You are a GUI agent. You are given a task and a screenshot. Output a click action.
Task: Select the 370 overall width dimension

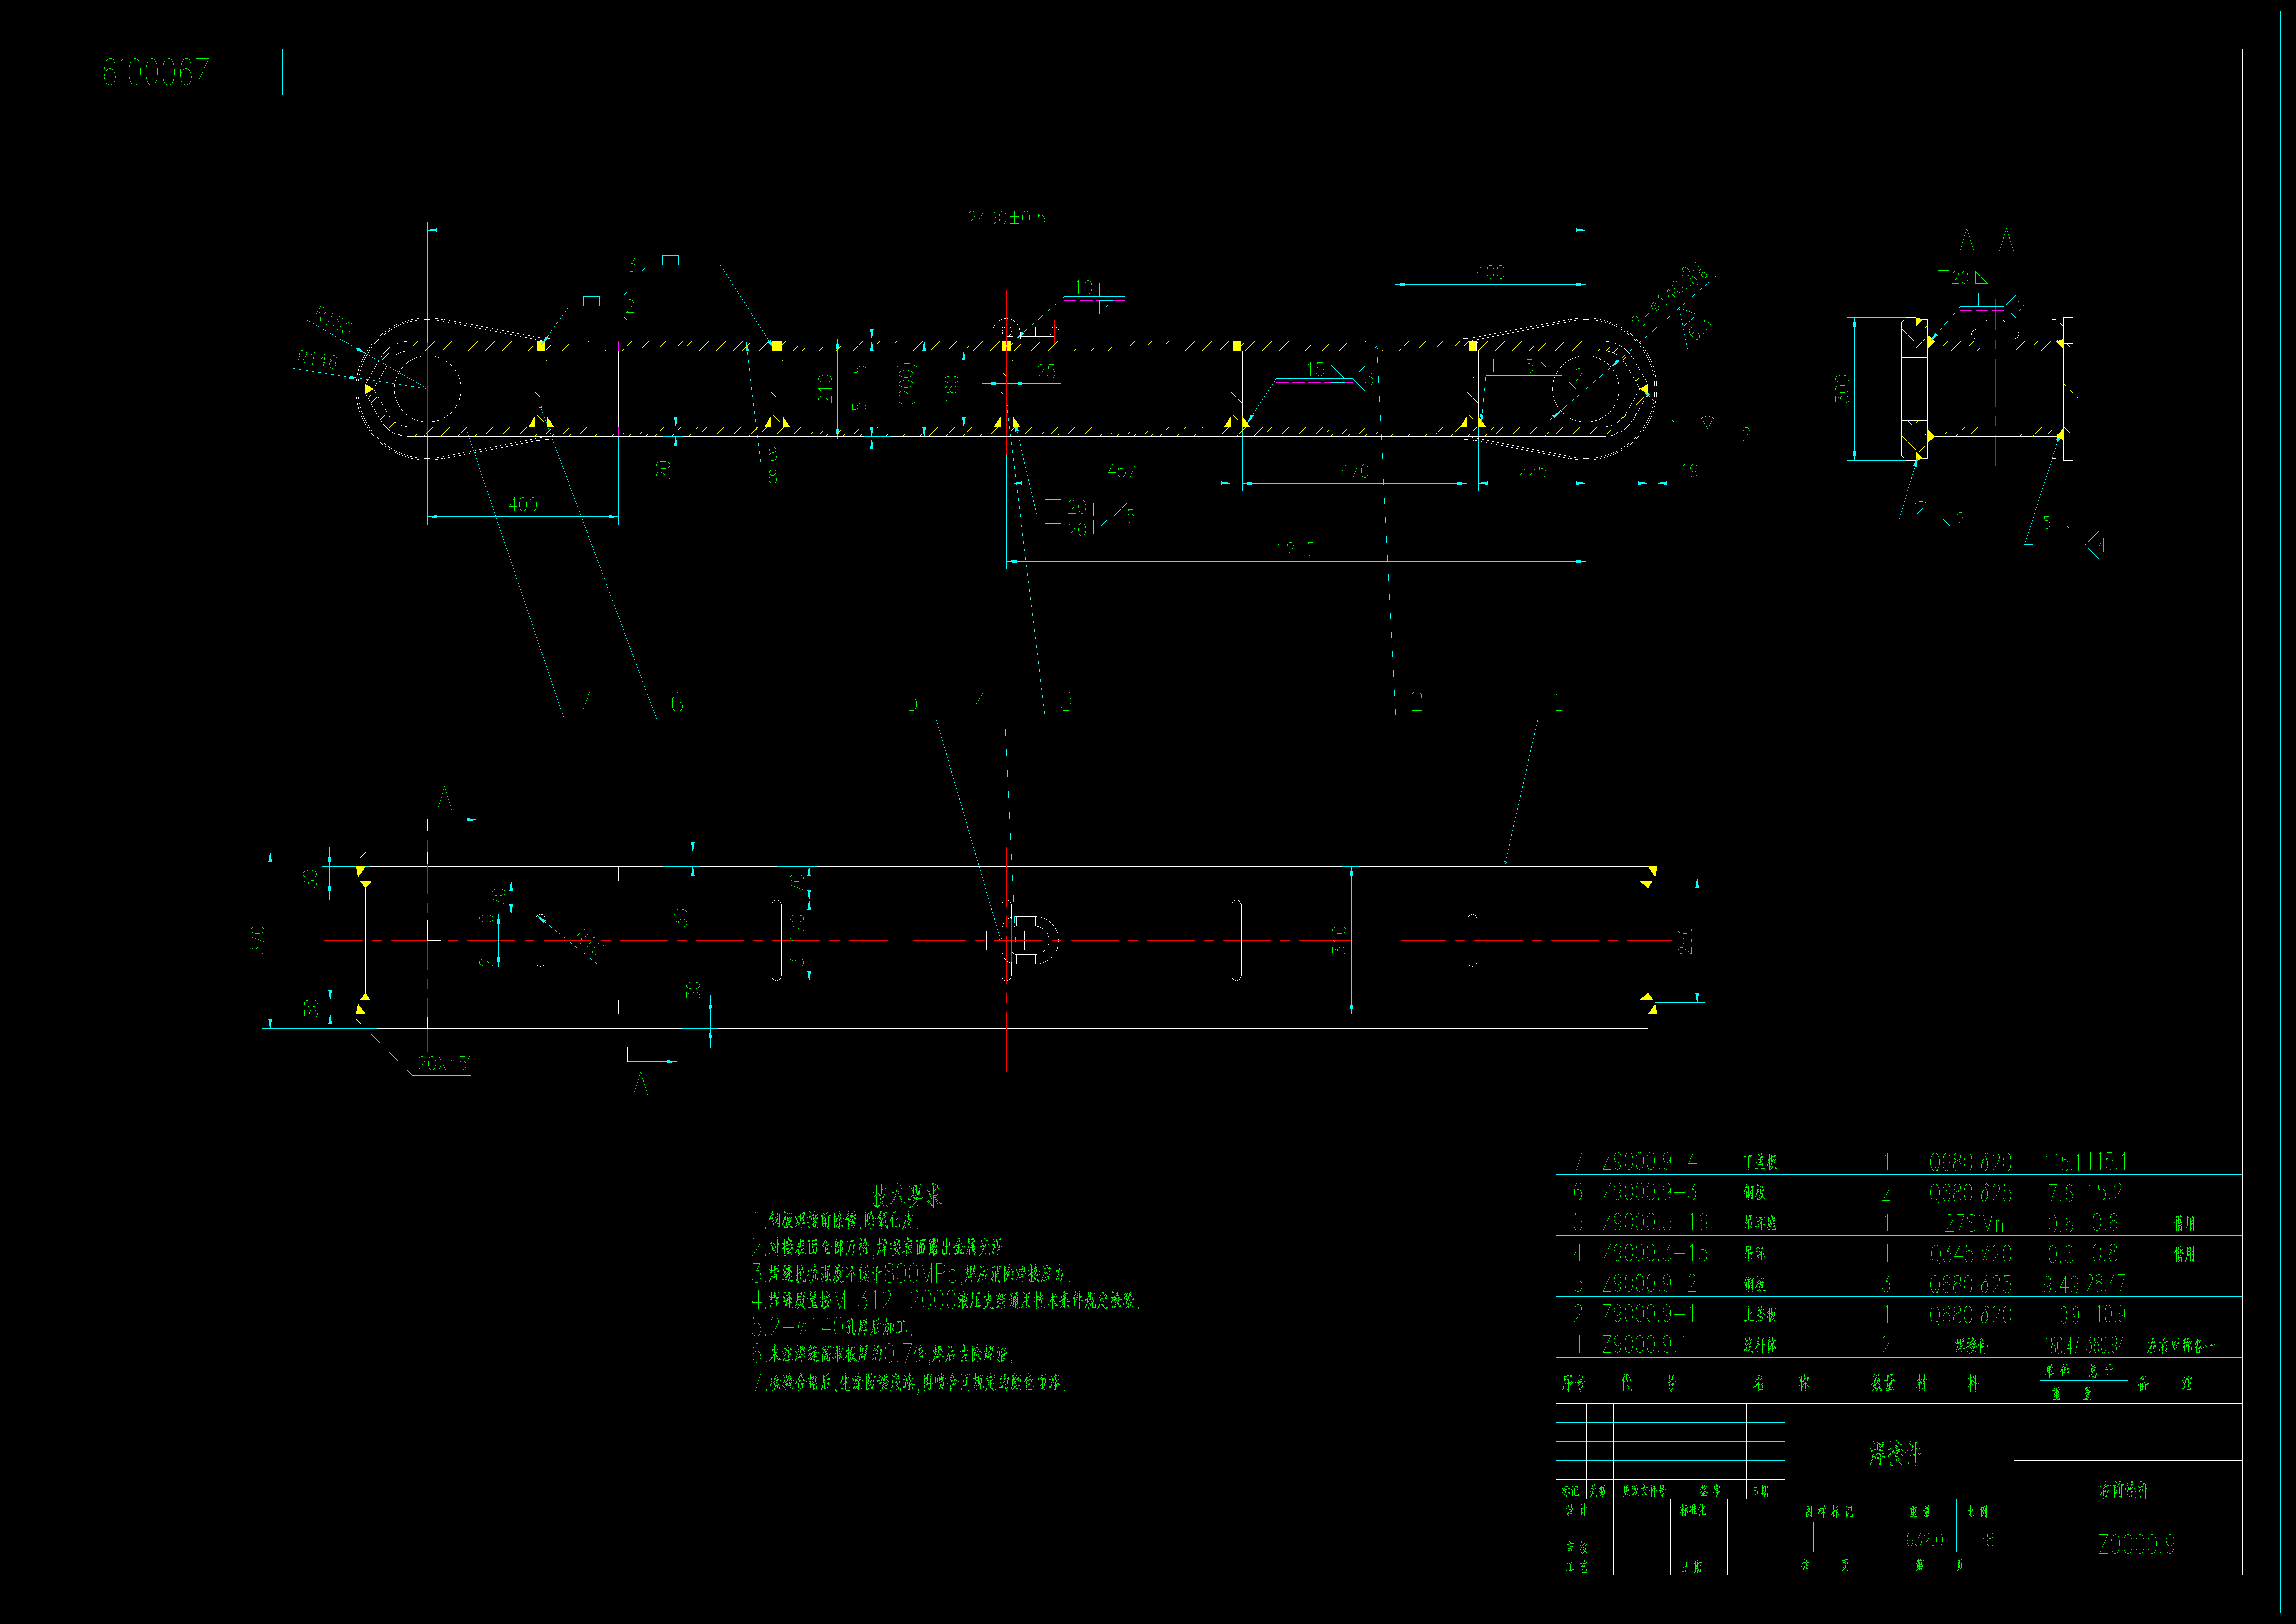point(258,940)
